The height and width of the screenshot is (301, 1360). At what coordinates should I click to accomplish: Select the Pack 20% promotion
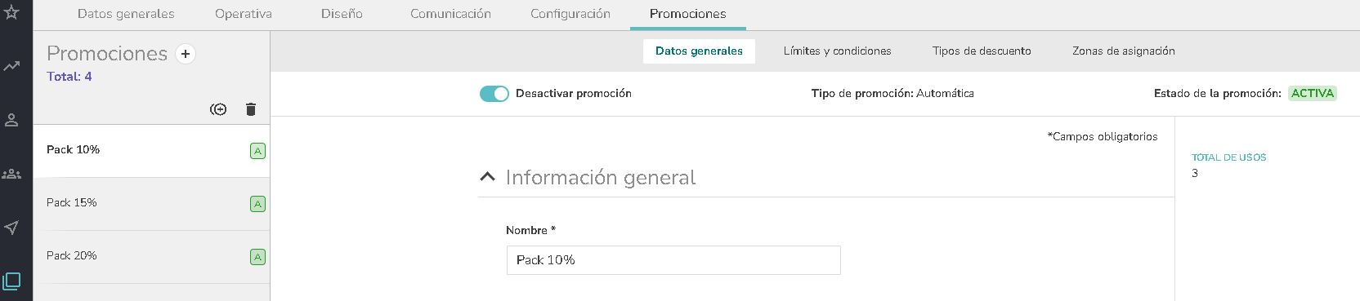[151, 256]
